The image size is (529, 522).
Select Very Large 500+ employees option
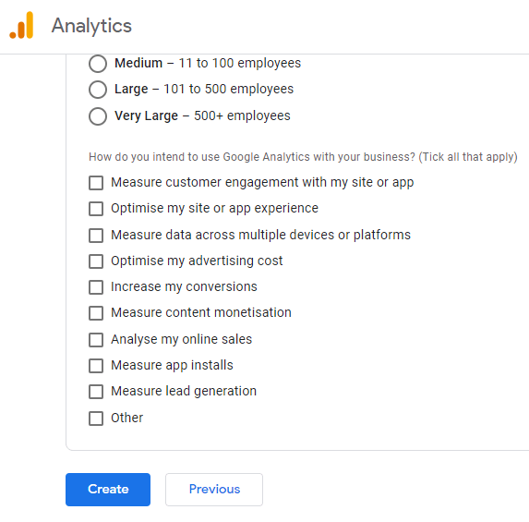click(x=98, y=116)
